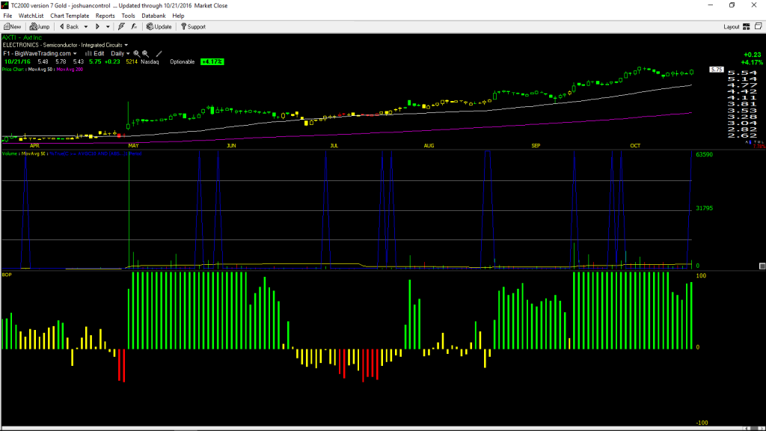Click the Layout grid icon
Image resolution: width=766 pixels, height=431 pixels.
747,27
